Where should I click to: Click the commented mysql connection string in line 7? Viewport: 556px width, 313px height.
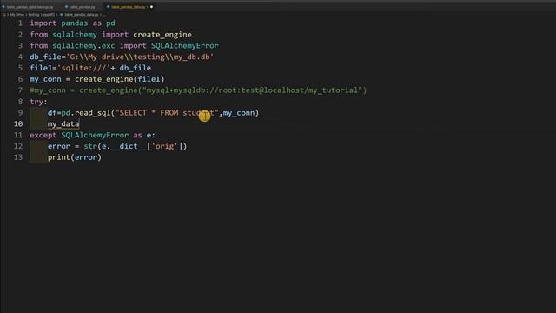click(x=252, y=90)
